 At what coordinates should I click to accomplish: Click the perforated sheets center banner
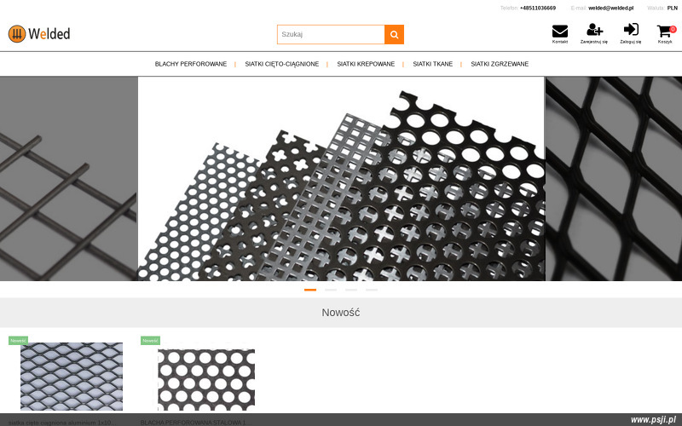pyautogui.click(x=341, y=179)
